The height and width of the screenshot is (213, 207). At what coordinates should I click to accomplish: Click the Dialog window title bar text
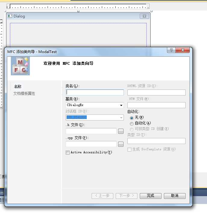19,16
